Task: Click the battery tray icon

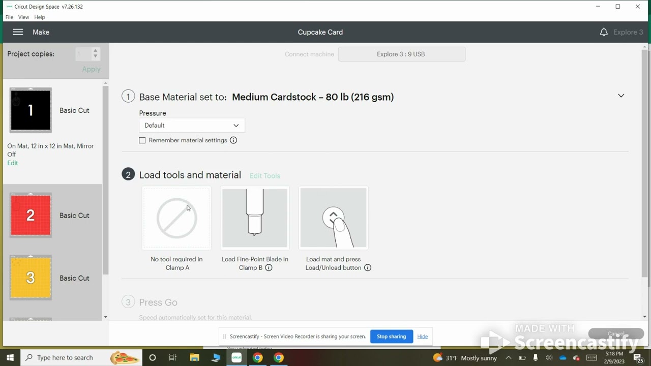Action: (x=521, y=358)
